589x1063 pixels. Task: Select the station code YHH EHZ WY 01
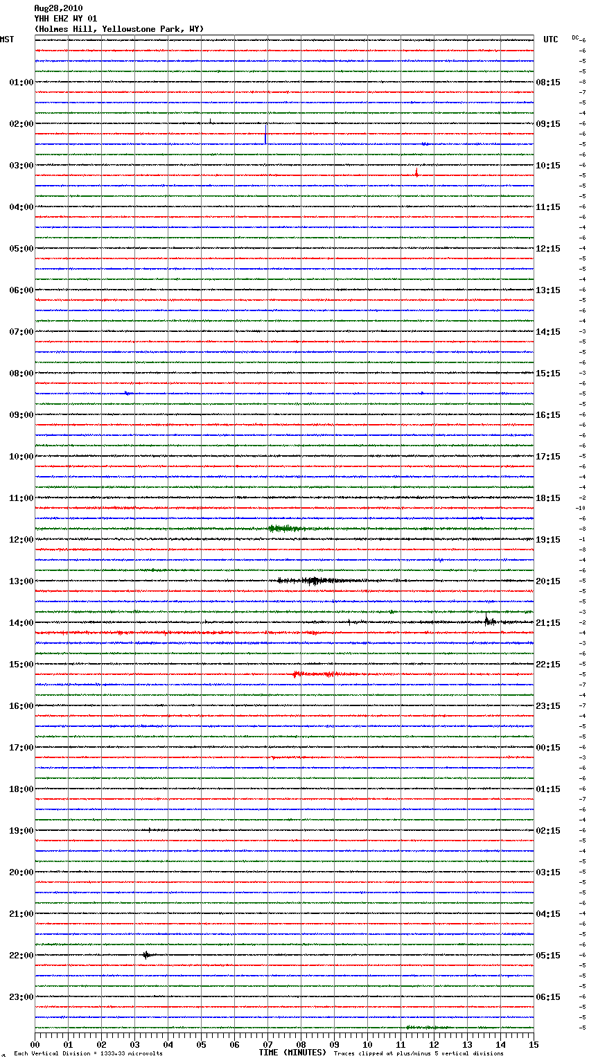coord(66,19)
